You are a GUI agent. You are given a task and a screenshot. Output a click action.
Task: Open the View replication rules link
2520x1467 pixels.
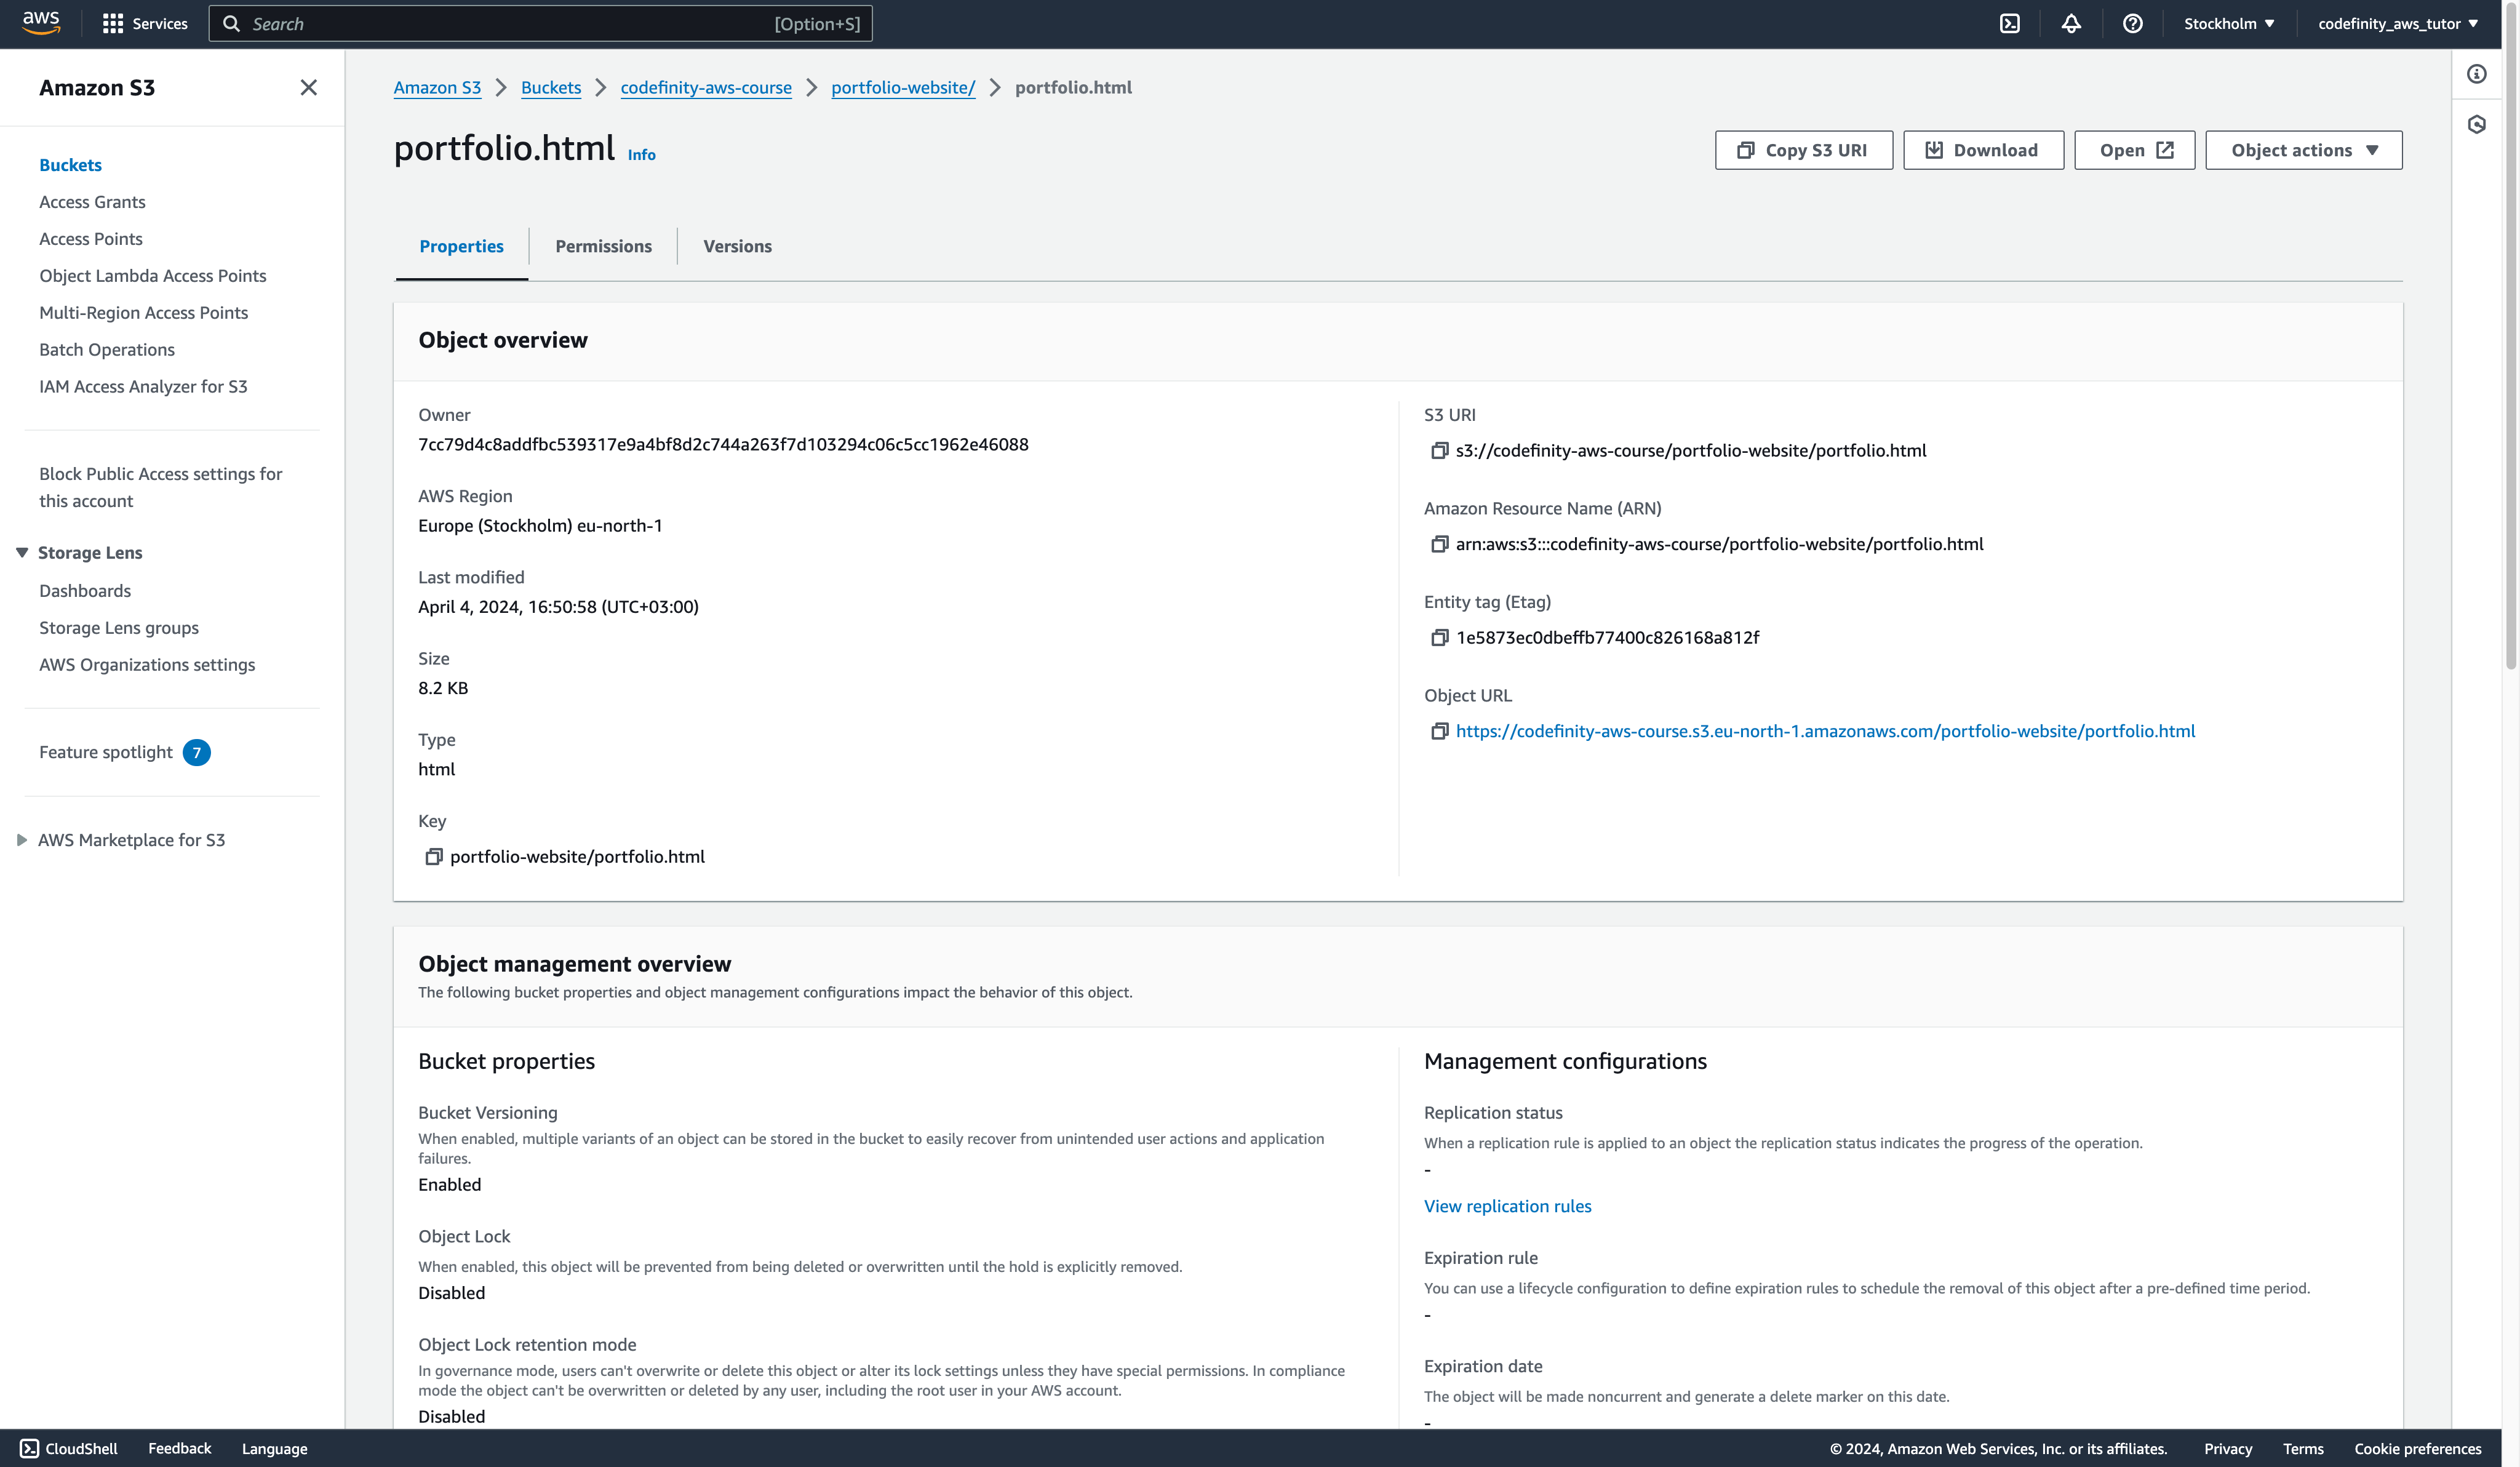tap(1507, 1206)
